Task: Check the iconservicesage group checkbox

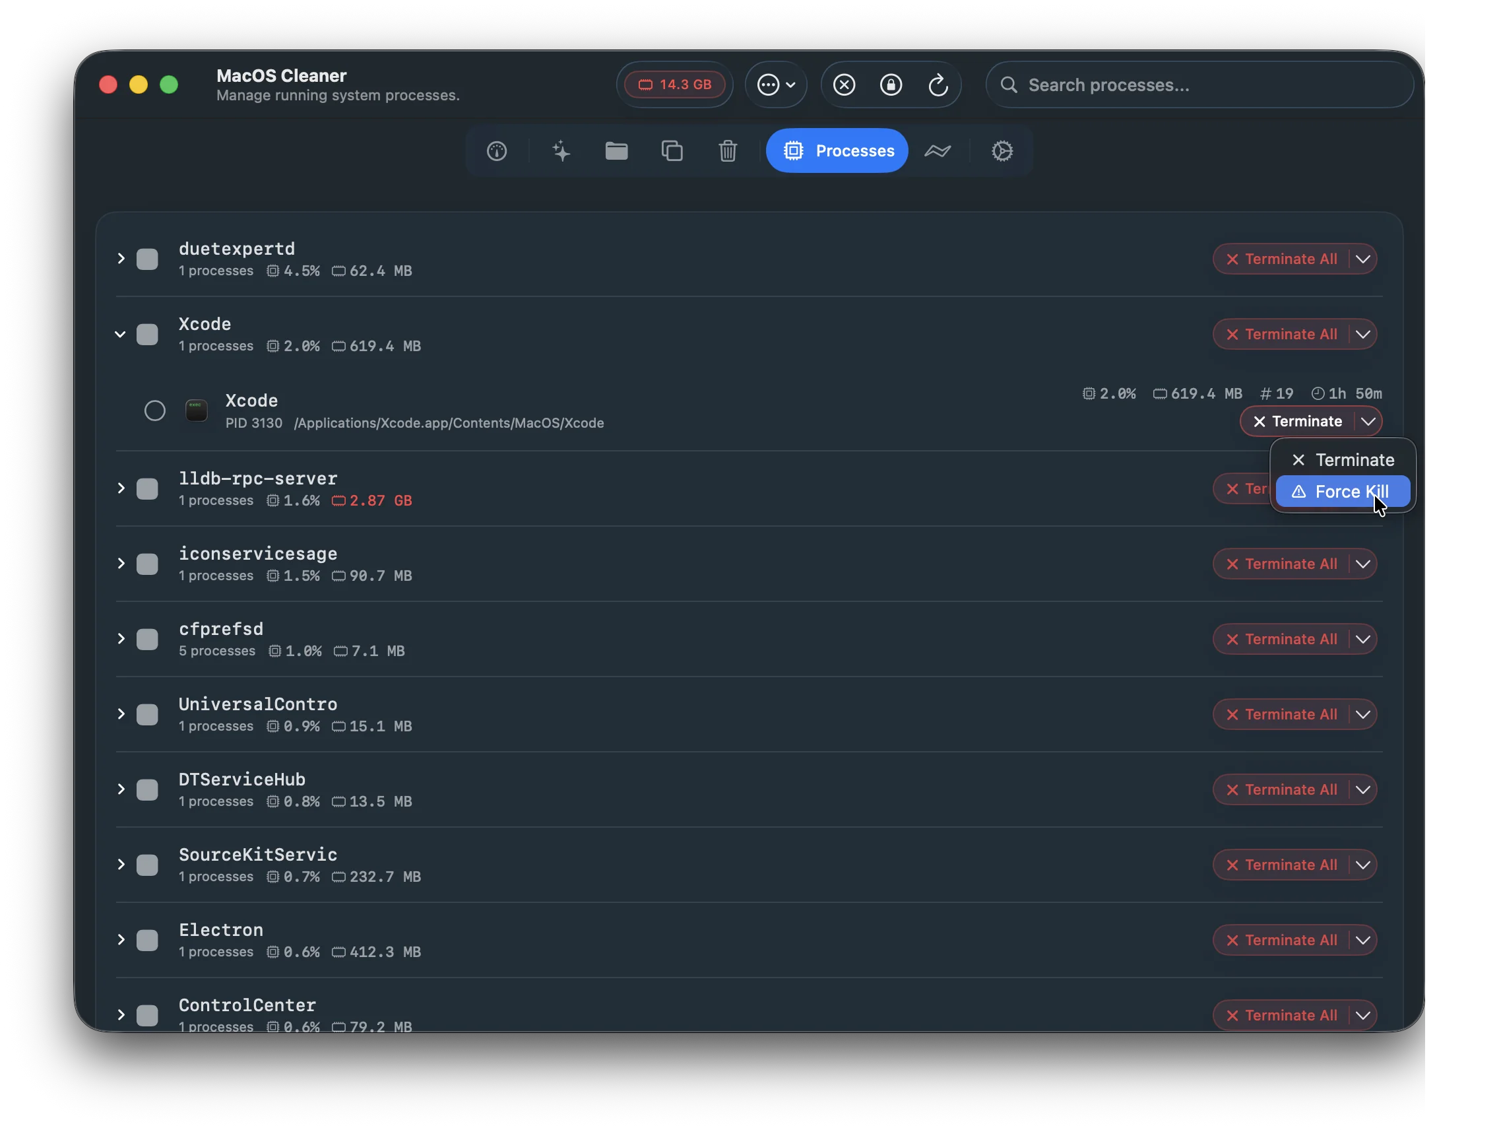Action: 147,564
